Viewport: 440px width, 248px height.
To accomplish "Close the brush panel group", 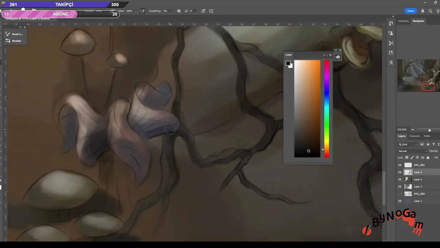I will pos(25,27).
